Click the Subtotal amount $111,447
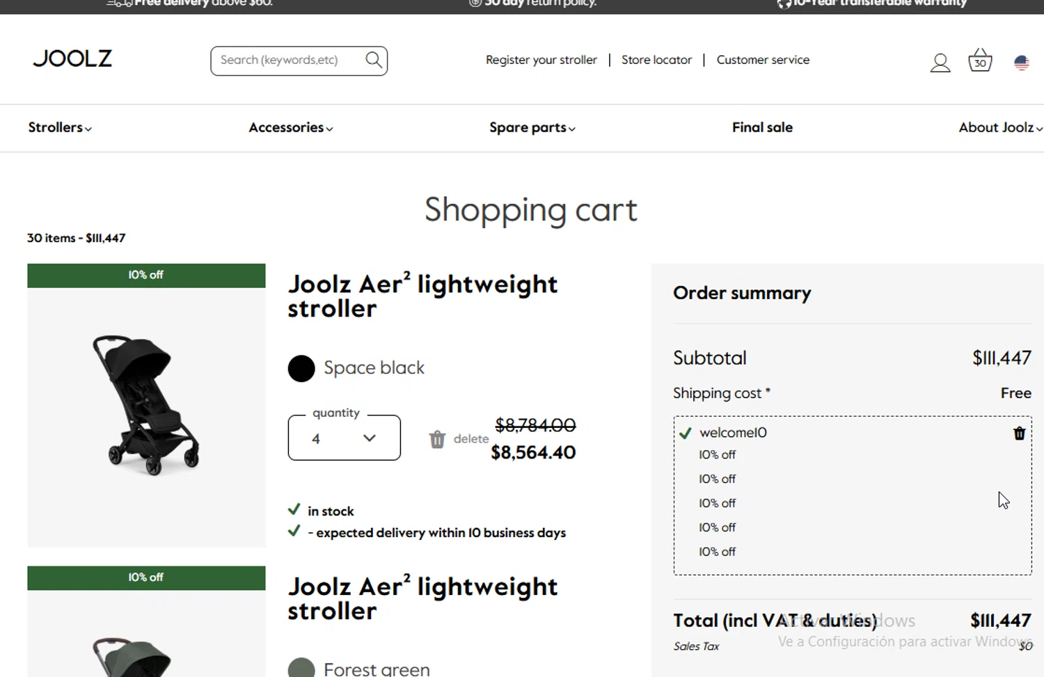Viewport: 1044px width, 677px height. point(1002,358)
